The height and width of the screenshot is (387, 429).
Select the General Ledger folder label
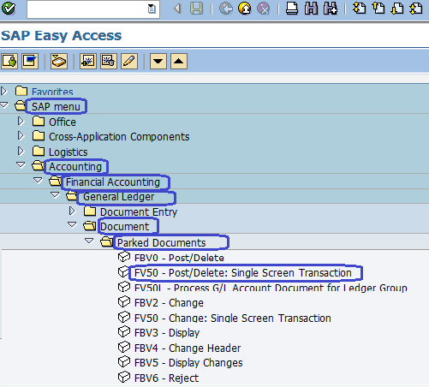click(x=118, y=197)
